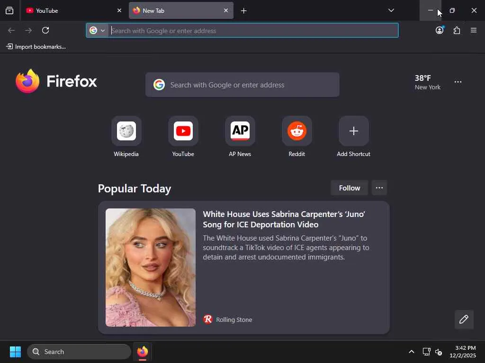
Task: Follow the Popular Today section
Action: pos(349,188)
